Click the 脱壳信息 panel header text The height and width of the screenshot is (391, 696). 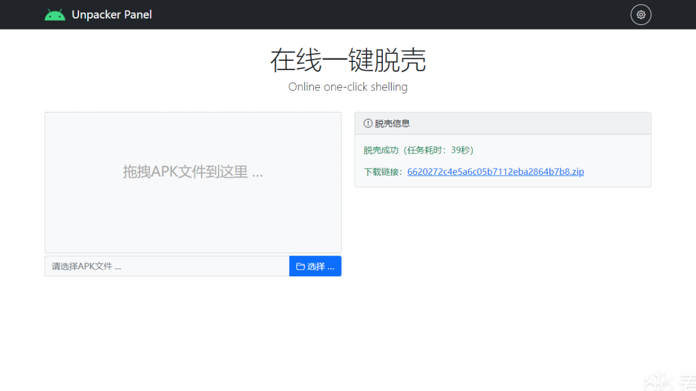point(393,123)
